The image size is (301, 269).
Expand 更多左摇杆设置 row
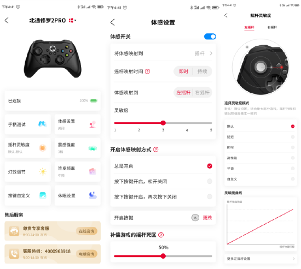[261, 259]
